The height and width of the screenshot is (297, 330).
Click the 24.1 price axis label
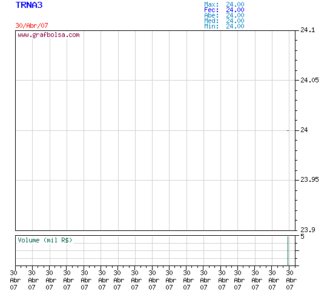click(x=308, y=30)
